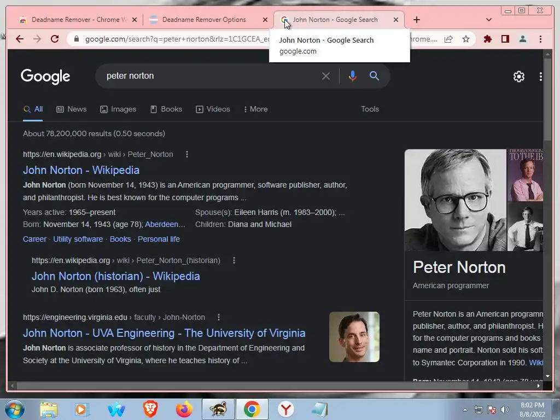Open John Norton - Wikipedia result
Screen dimensions: 560x420
[x=81, y=170]
